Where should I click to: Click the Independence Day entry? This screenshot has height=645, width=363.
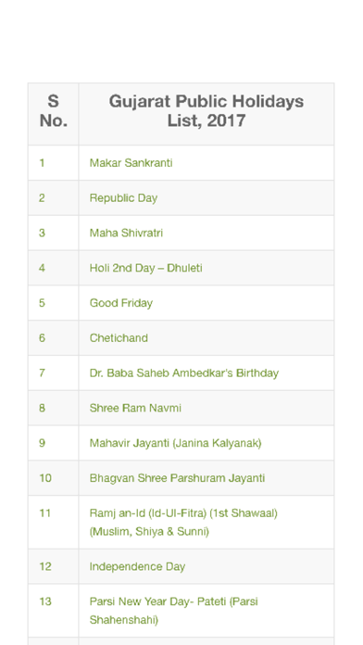coord(137,566)
